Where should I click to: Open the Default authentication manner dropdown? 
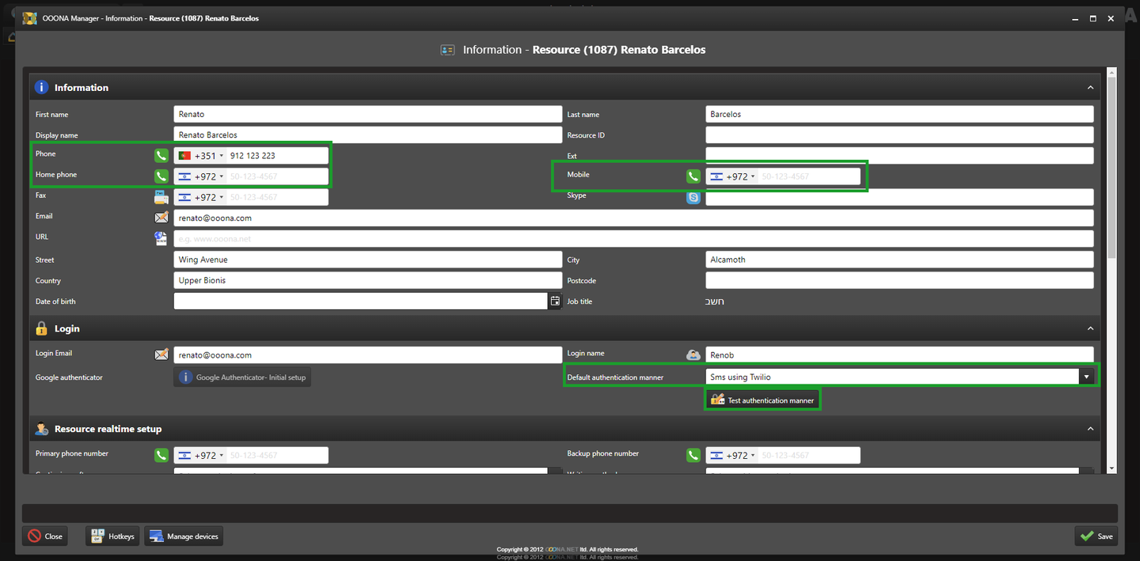tap(1087, 377)
